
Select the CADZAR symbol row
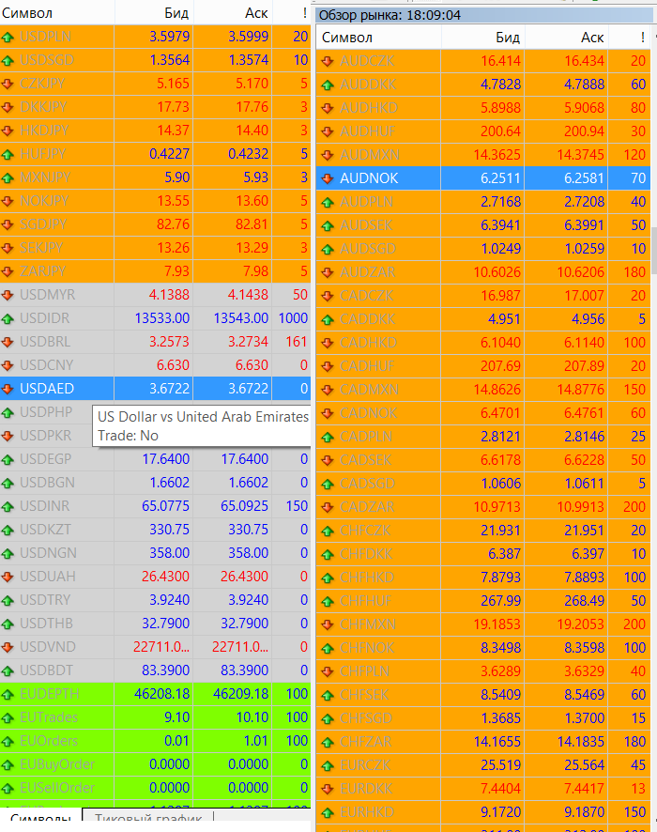click(x=483, y=507)
